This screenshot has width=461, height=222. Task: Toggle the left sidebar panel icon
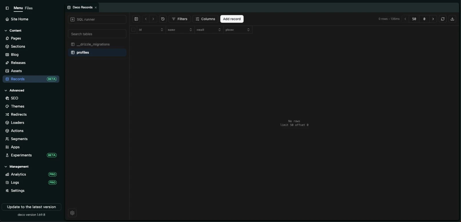pyautogui.click(x=7, y=8)
